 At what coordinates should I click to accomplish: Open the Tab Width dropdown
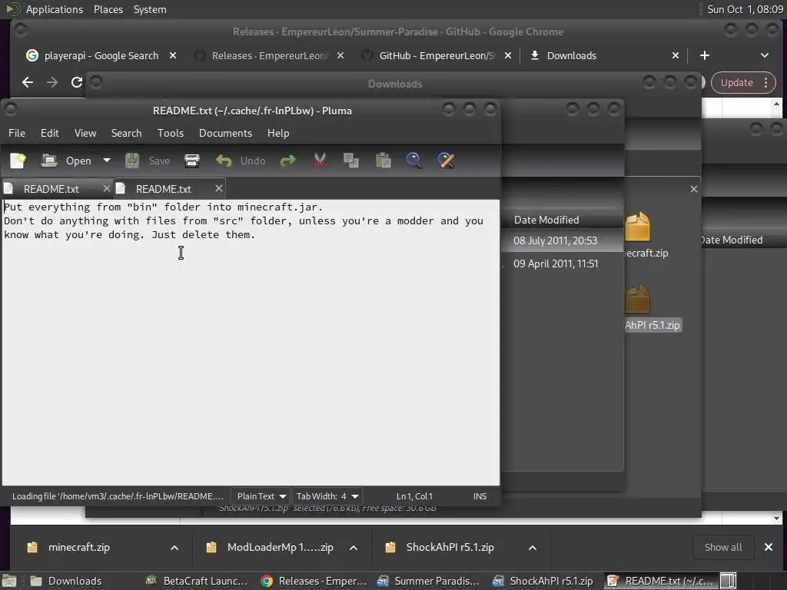327,496
